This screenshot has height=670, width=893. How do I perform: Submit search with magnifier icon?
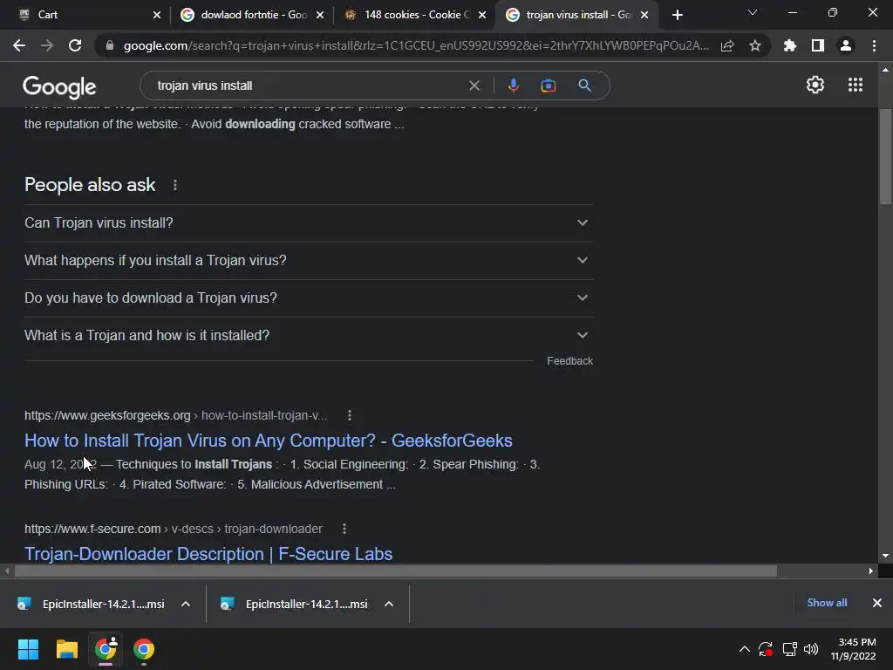584,85
